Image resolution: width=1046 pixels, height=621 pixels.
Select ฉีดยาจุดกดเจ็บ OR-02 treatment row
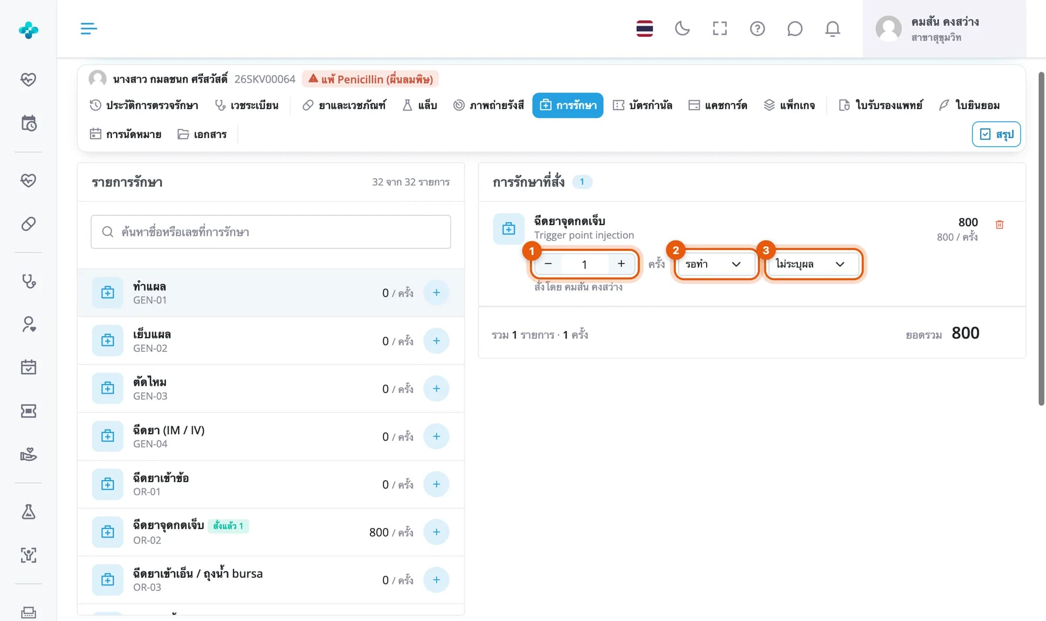(x=271, y=532)
